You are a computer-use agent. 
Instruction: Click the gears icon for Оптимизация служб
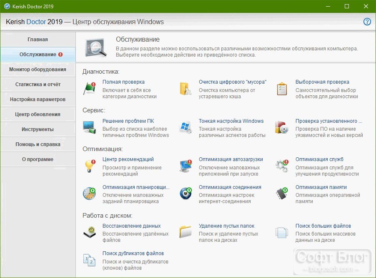pyautogui.click(x=282, y=166)
